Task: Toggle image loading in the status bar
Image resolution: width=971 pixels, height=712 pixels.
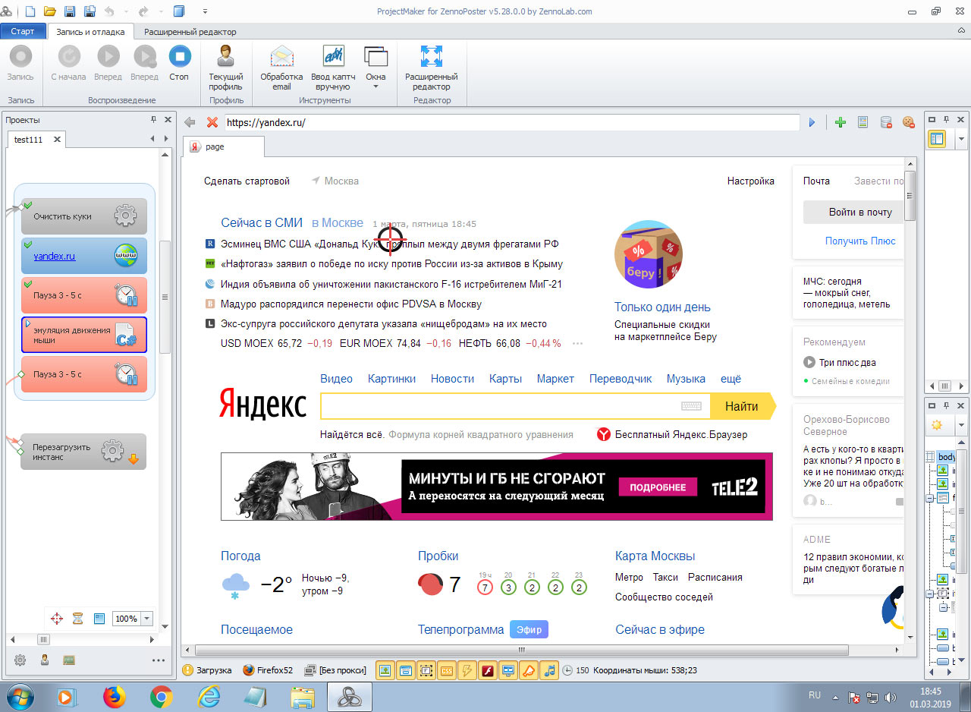Action: tap(385, 670)
